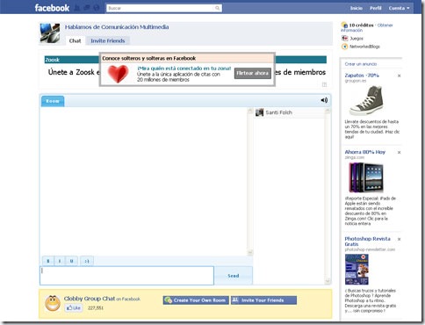Click the Zoosk banner label

tap(53, 60)
